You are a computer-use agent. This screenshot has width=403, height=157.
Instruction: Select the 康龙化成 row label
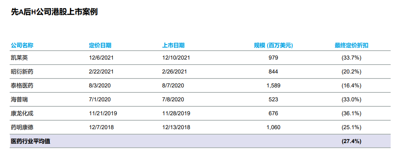pyautogui.click(x=22, y=113)
